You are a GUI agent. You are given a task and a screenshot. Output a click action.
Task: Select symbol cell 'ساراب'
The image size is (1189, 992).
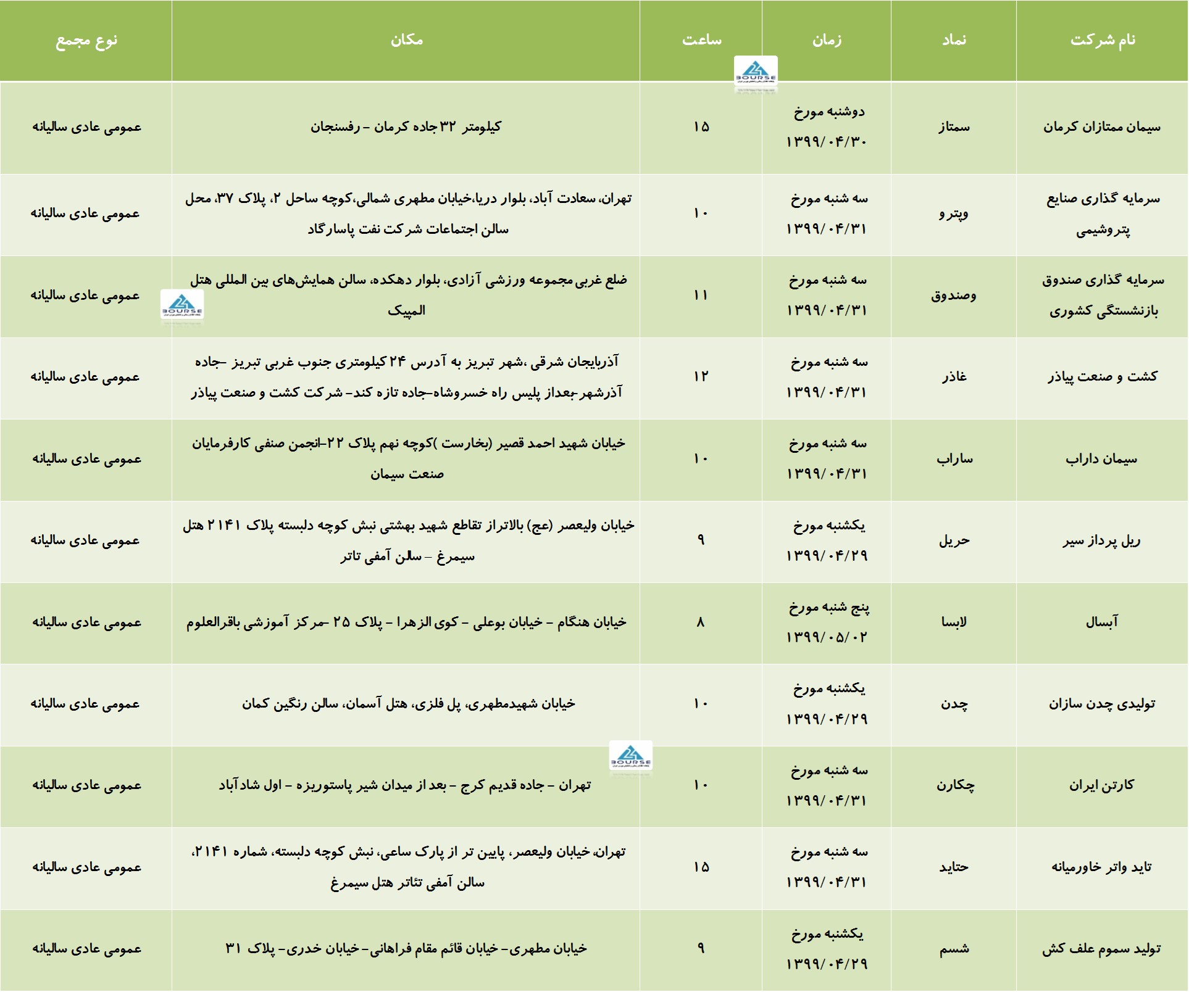coord(954,459)
